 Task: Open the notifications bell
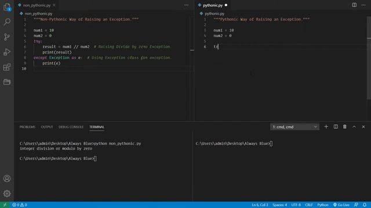365,205
